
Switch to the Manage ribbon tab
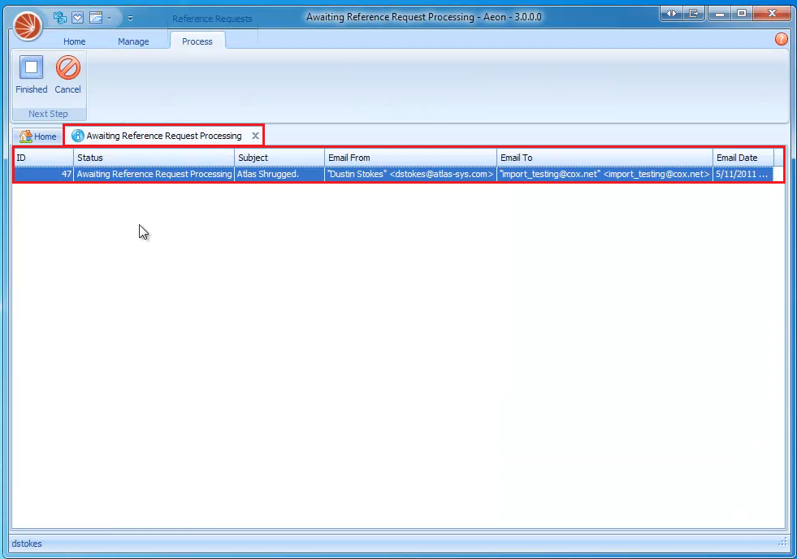click(x=134, y=41)
